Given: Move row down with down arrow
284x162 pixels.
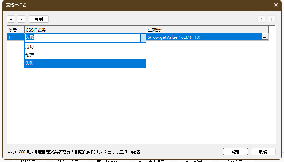Looking at the screenshot, I should click(271, 19).
